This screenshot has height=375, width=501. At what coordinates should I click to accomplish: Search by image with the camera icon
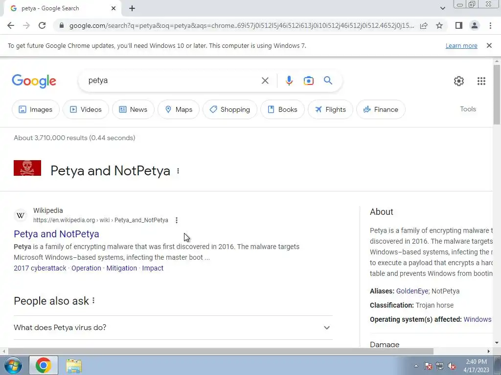[308, 81]
